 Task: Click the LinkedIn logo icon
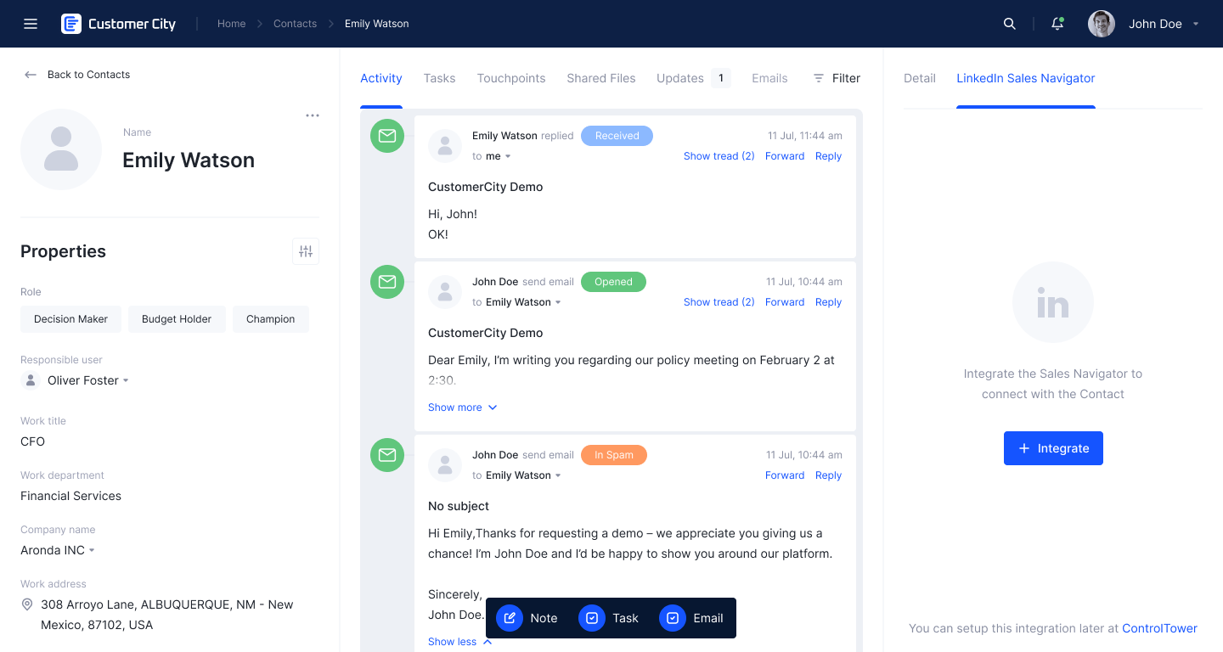[1053, 302]
